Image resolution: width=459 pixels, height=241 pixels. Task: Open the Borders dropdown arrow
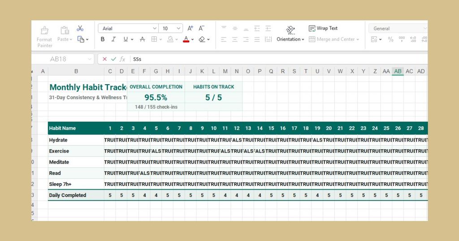coord(160,39)
